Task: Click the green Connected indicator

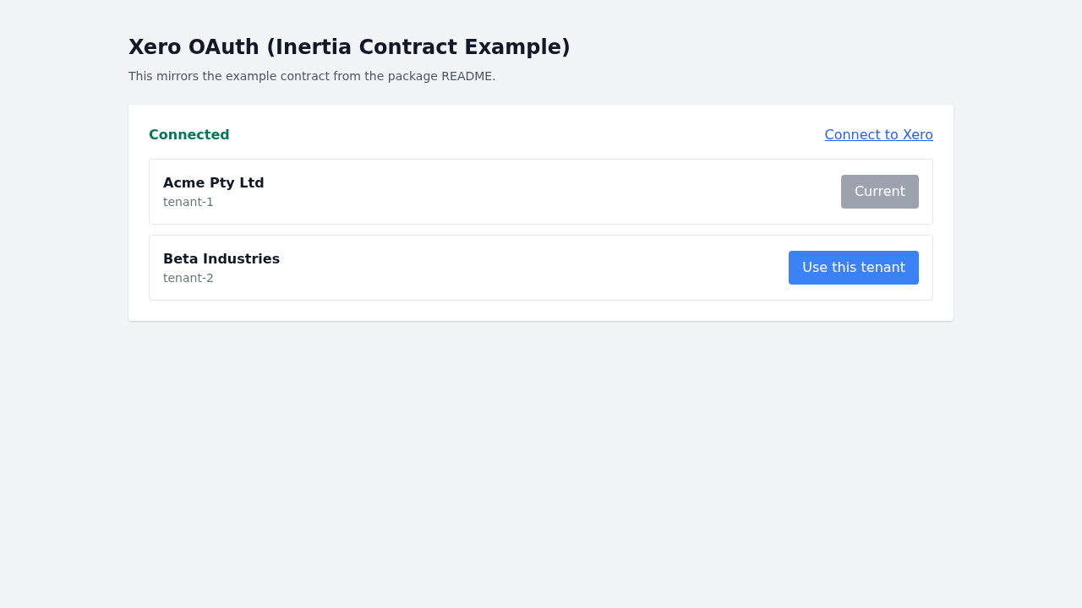Action: coord(189,134)
